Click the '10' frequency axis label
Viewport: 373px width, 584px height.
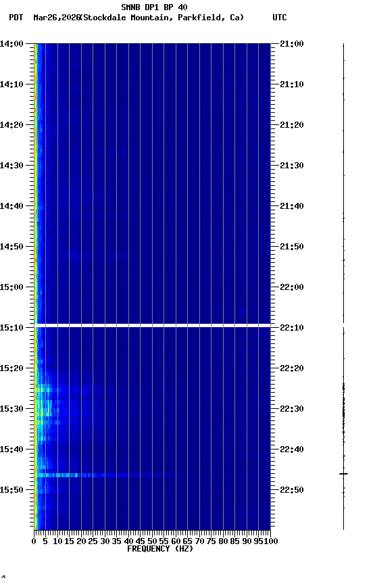coord(57,541)
